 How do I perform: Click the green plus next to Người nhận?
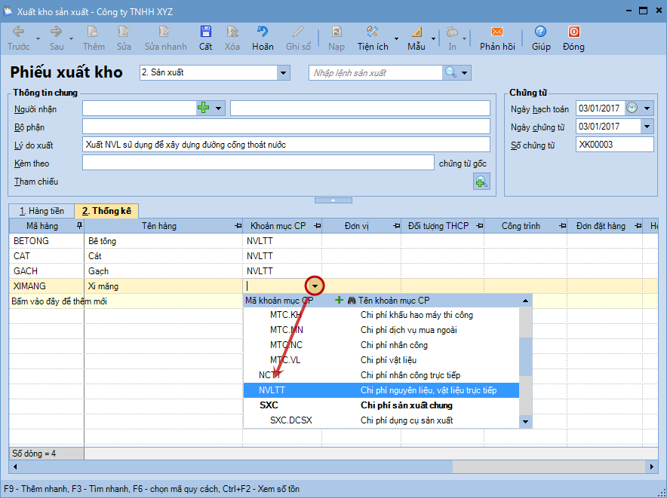203,108
